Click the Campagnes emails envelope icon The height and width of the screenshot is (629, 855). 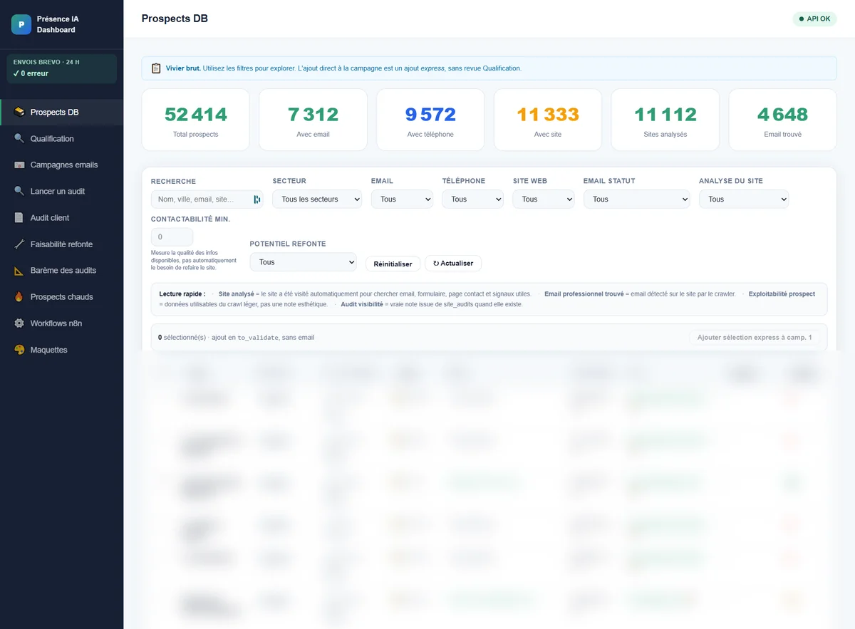tap(19, 165)
